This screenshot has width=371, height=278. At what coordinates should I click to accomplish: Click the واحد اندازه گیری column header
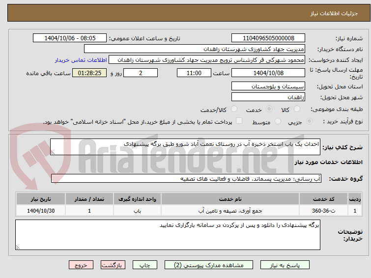pos(137,199)
